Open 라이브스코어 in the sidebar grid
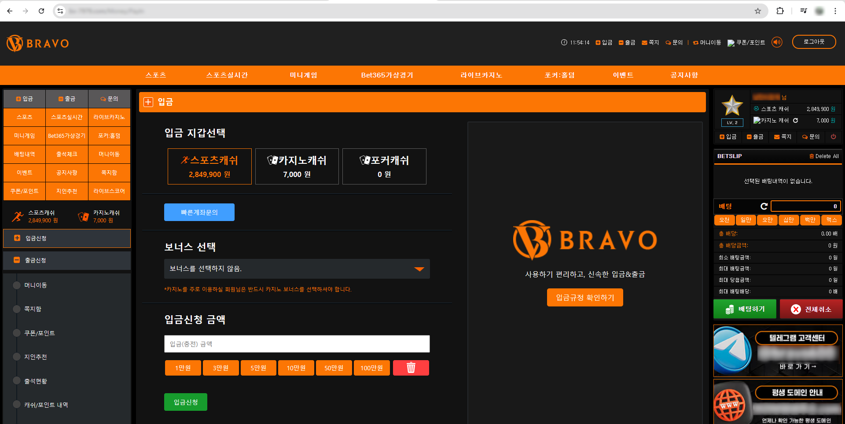Screen dimensions: 845x424 (109, 191)
